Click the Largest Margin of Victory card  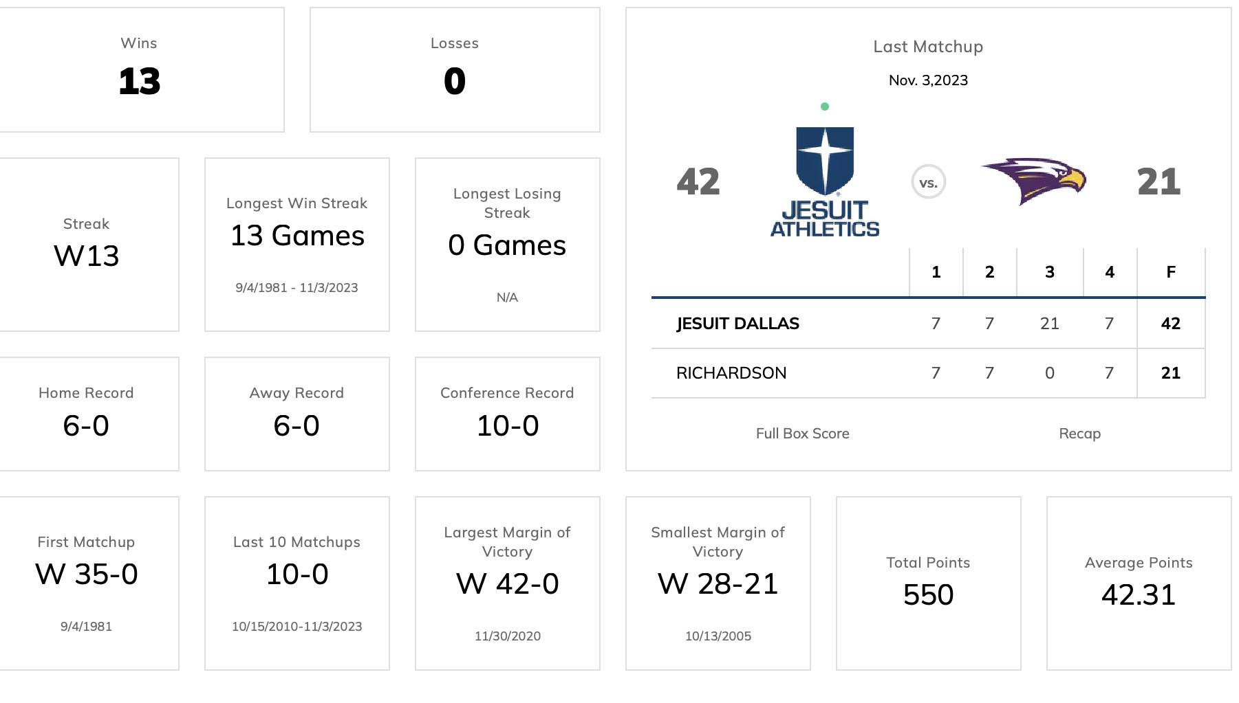[x=508, y=583]
